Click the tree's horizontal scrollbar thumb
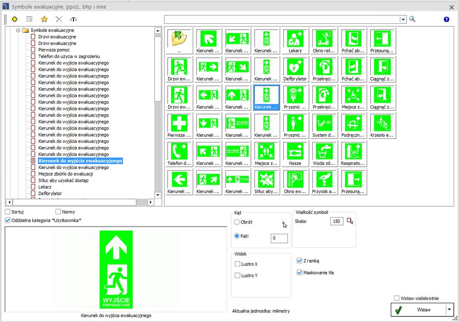 pyautogui.click(x=74, y=202)
